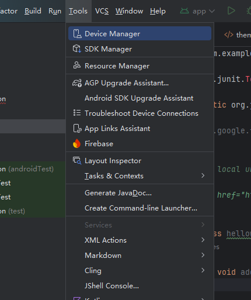The height and width of the screenshot is (300, 251).
Task: Choose Create Command-line Launcher...
Action: pos(140,208)
